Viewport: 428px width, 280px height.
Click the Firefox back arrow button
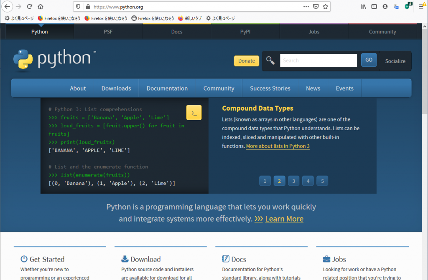[7, 7]
